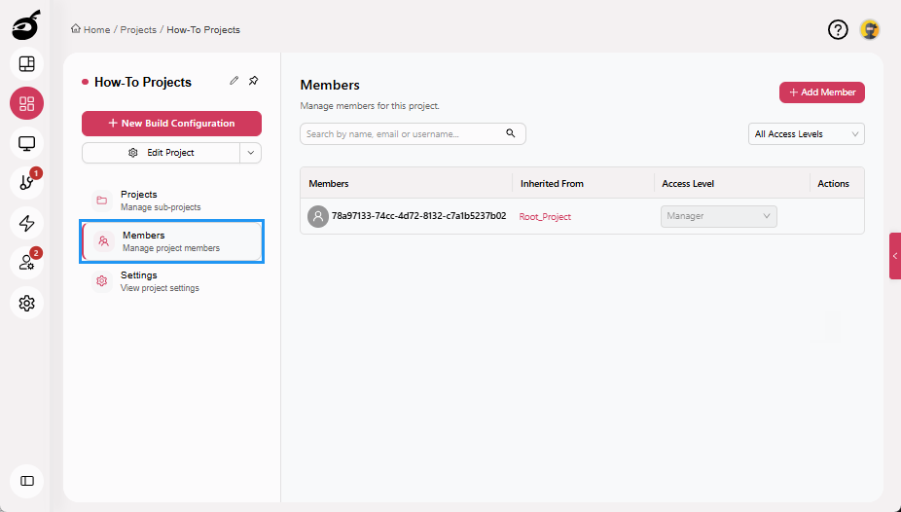Open the user avatar profile menu
This screenshot has width=901, height=512.
click(870, 29)
